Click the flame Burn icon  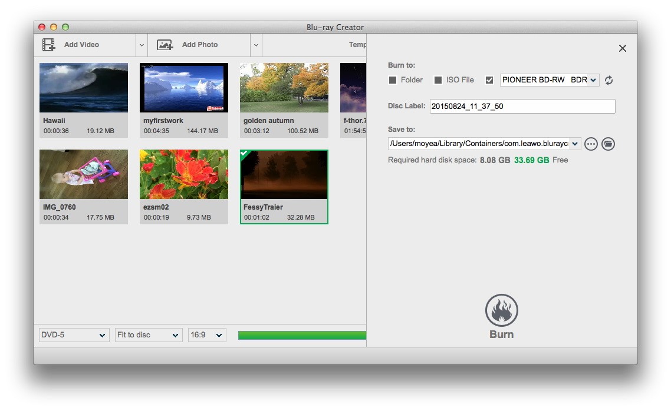click(x=501, y=310)
